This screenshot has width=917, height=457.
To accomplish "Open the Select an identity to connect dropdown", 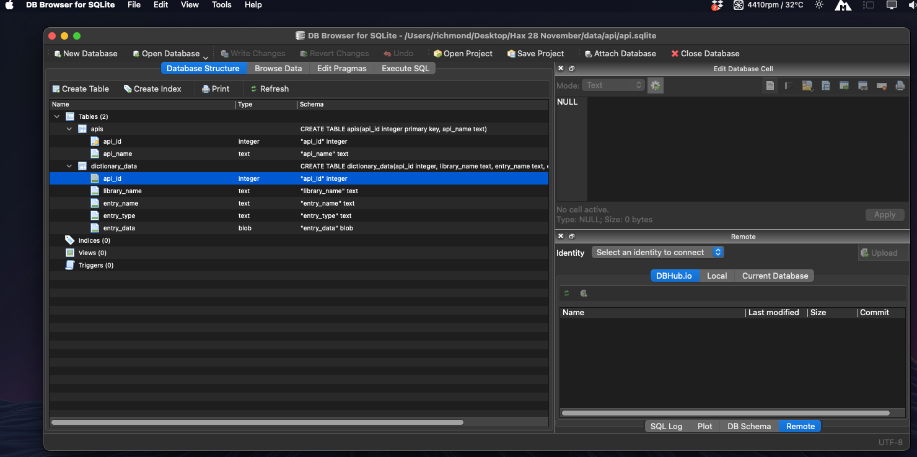I will coord(658,253).
